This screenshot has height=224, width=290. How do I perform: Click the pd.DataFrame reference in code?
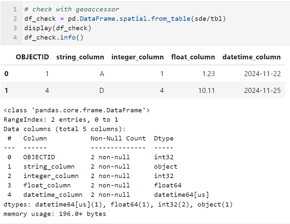(87, 18)
